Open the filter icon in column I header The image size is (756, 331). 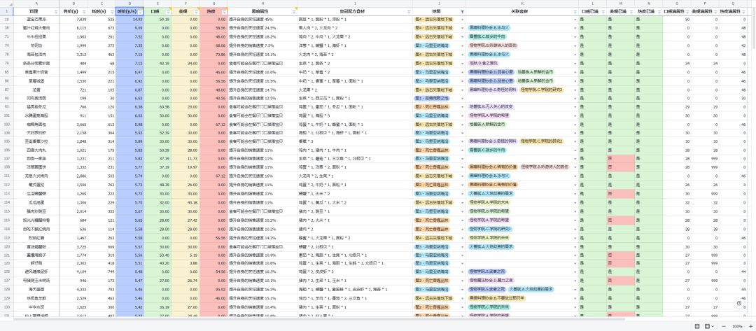click(409, 11)
